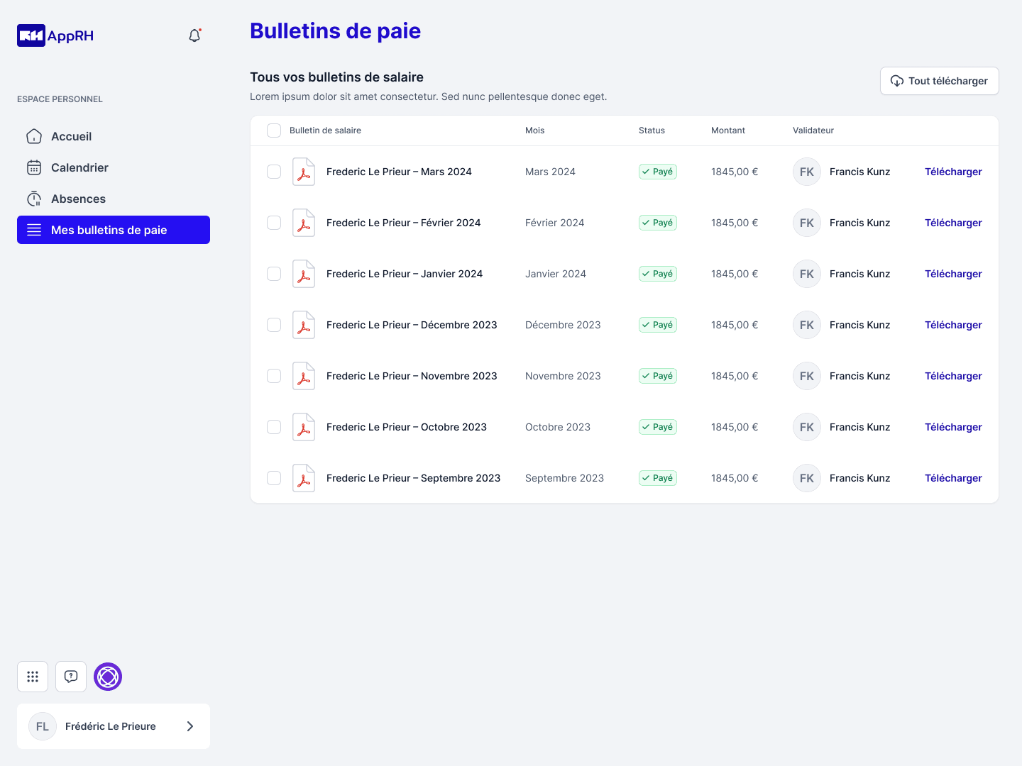The width and height of the screenshot is (1022, 766).
Task: Sort by the Montant column header
Action: [x=728, y=131]
